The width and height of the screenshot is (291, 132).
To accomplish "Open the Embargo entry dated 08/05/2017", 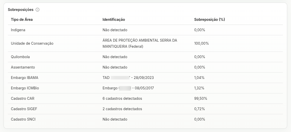I will coord(128,88).
